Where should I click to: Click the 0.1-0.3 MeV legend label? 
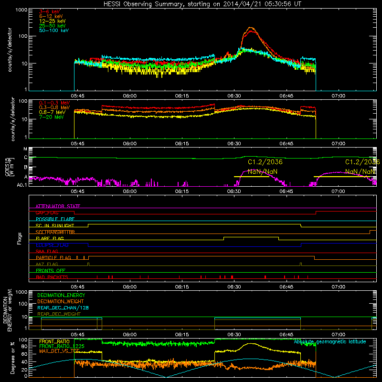[54, 103]
